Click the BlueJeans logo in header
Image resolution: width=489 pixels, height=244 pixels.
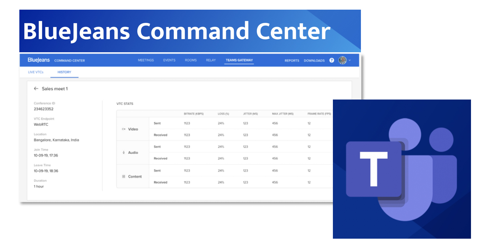click(39, 60)
